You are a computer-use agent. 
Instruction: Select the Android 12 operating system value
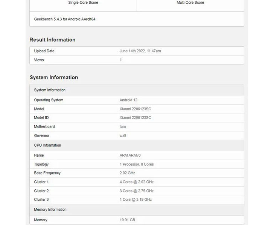128,100
